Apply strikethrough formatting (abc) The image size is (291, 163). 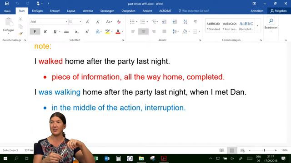66,32
